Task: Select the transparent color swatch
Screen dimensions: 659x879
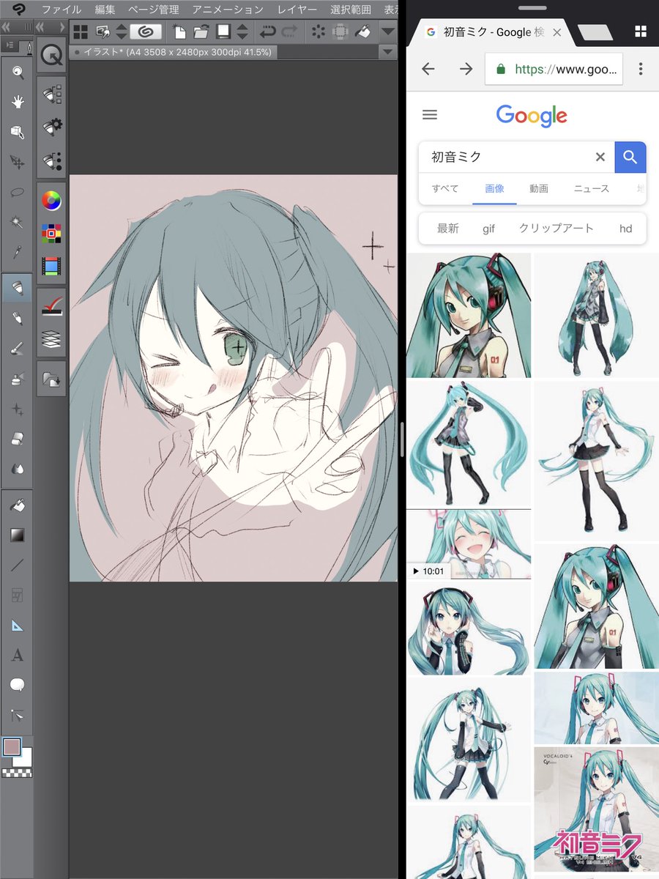Action: (x=16, y=772)
